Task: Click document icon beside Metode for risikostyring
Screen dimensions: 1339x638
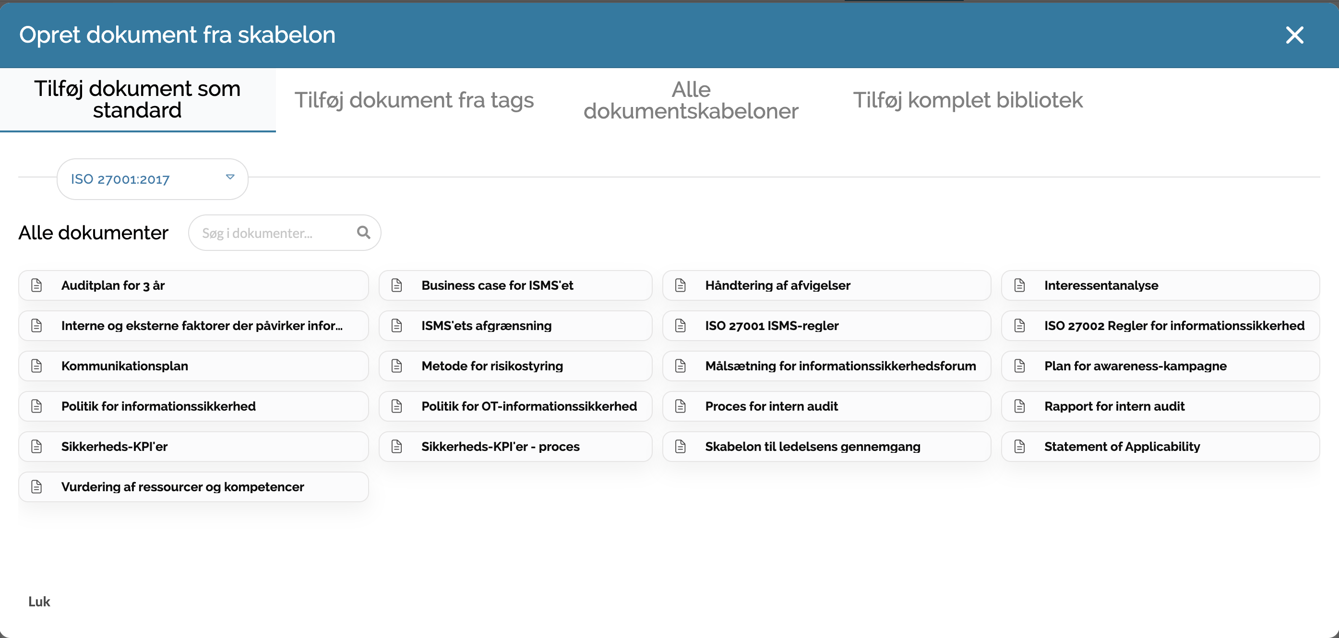Action: 396,366
